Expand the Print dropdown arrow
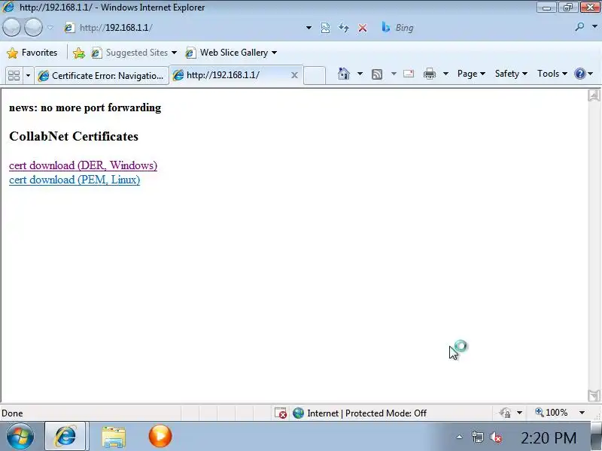This screenshot has height=451, width=602. tap(445, 74)
